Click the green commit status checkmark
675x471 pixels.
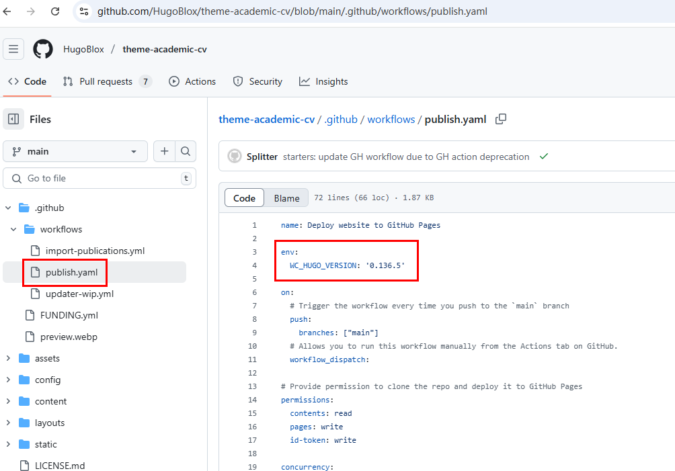pyautogui.click(x=544, y=156)
